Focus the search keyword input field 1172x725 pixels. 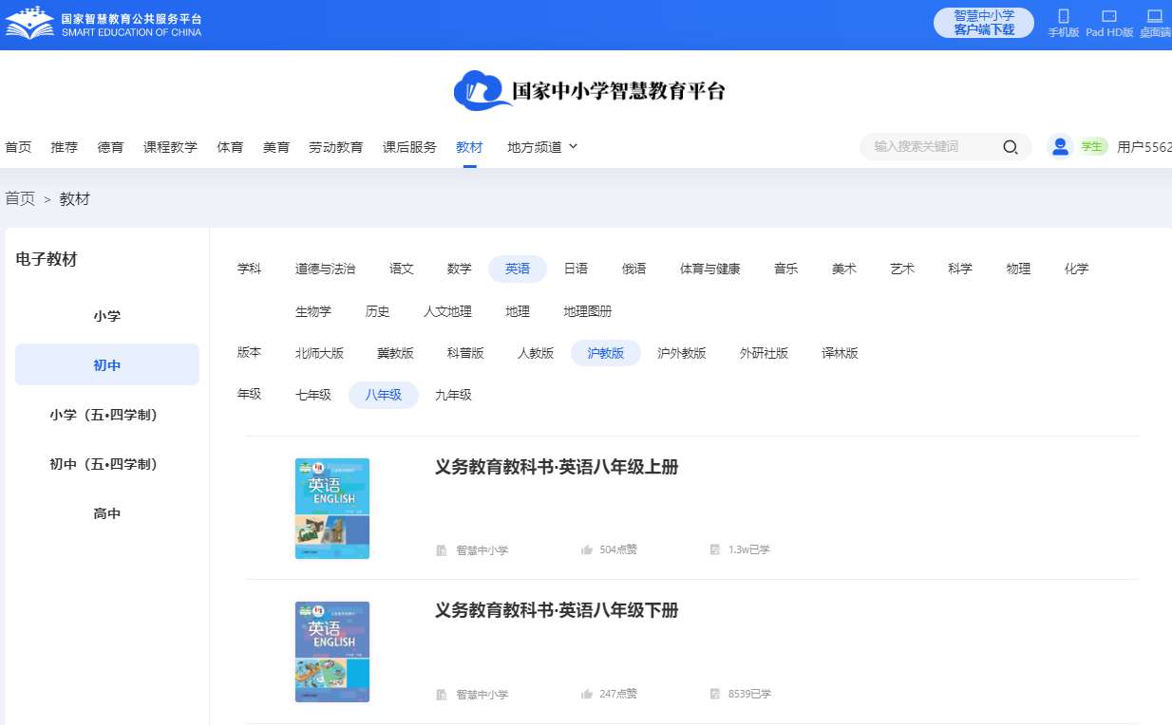pos(931,147)
